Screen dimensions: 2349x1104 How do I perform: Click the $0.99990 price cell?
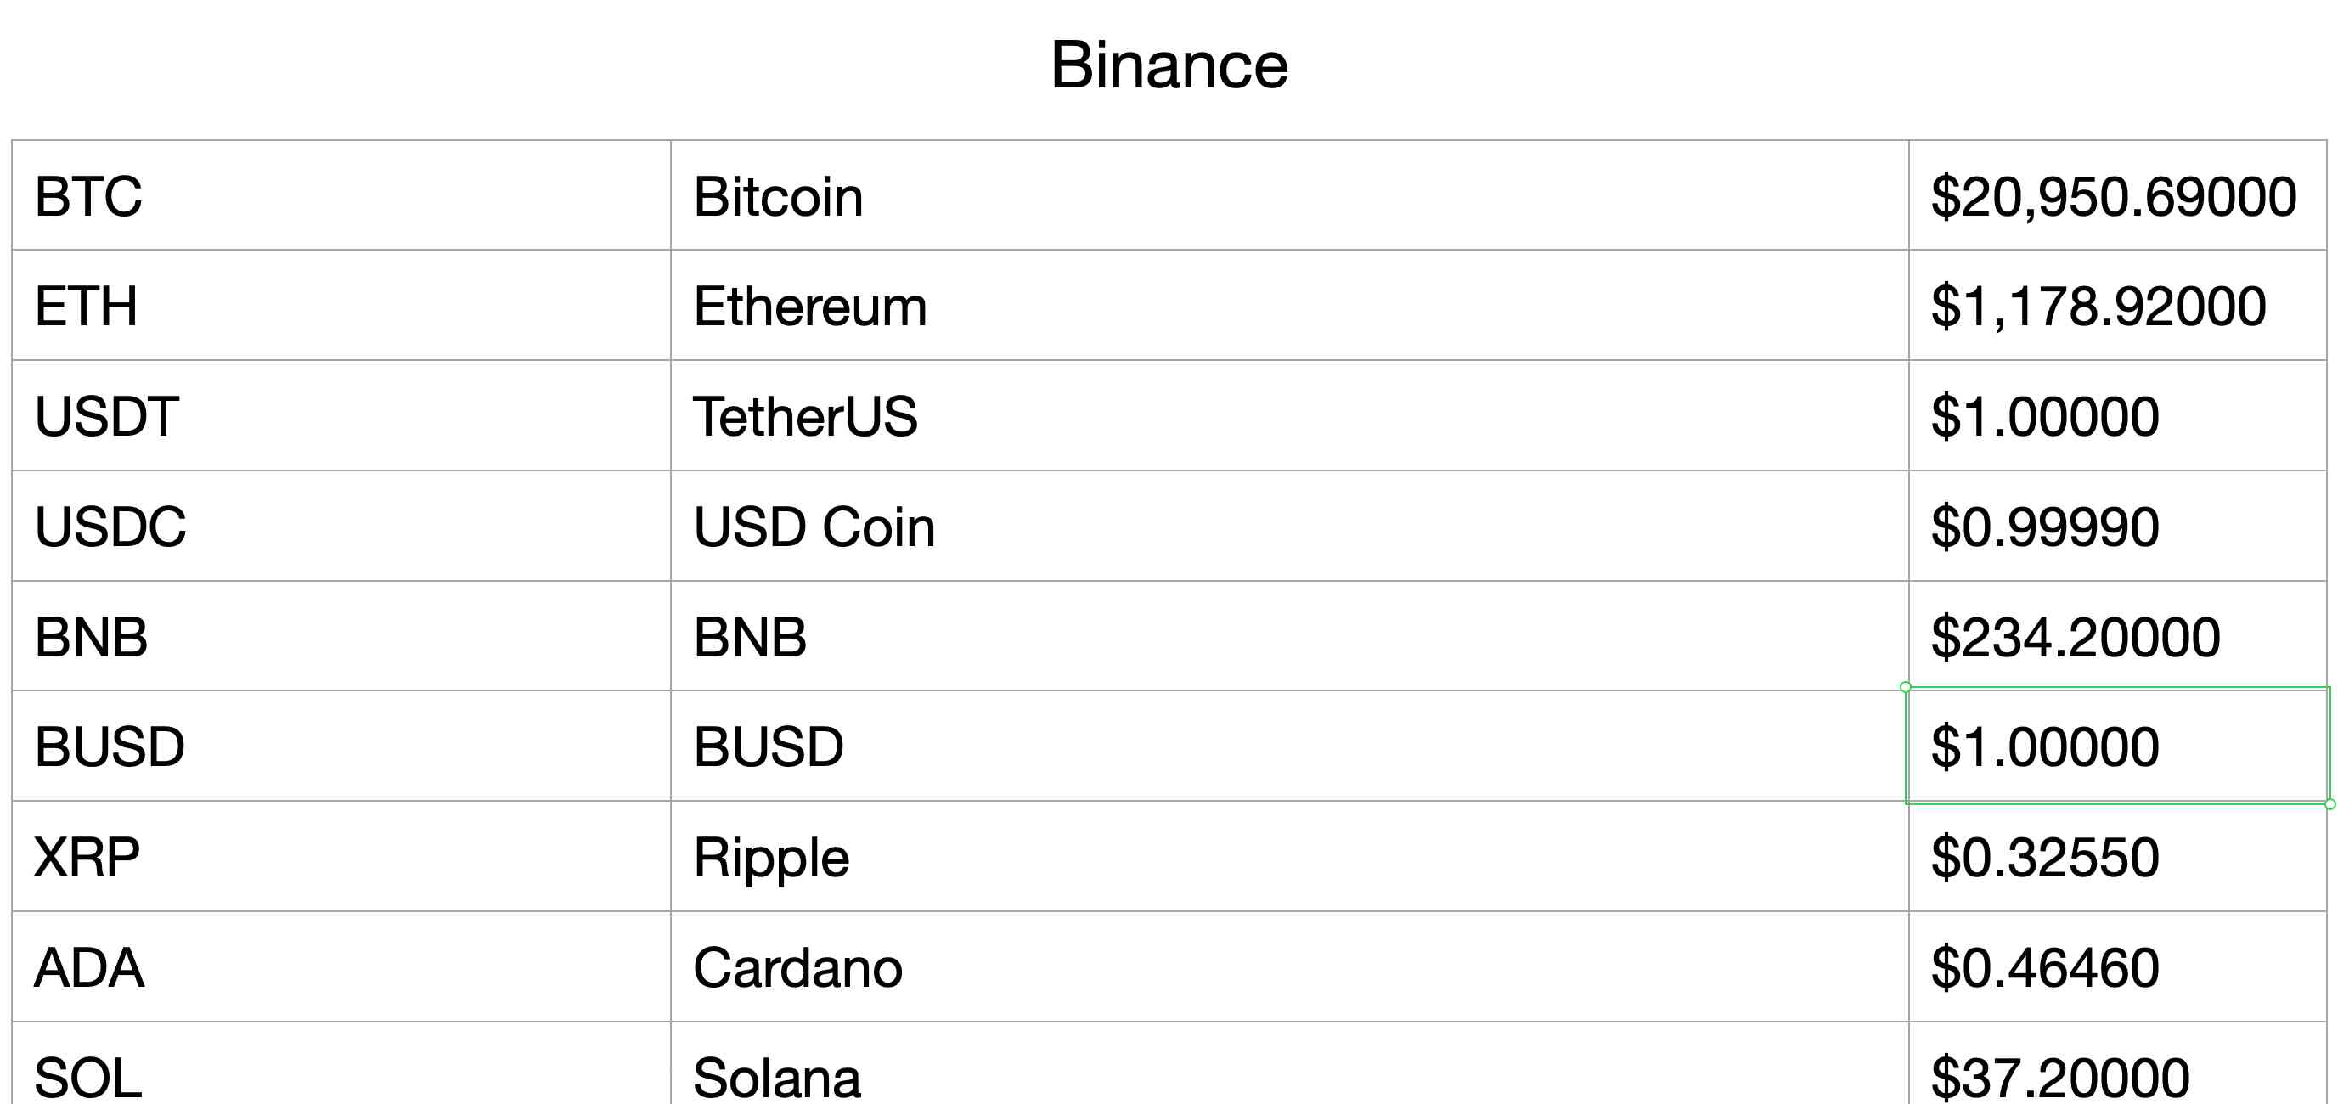(2115, 527)
